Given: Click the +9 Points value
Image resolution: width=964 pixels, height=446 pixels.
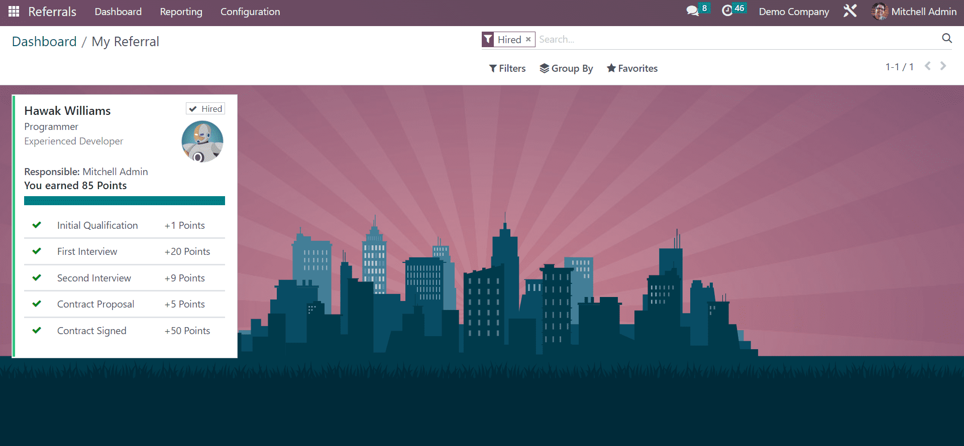Looking at the screenshot, I should [x=185, y=278].
